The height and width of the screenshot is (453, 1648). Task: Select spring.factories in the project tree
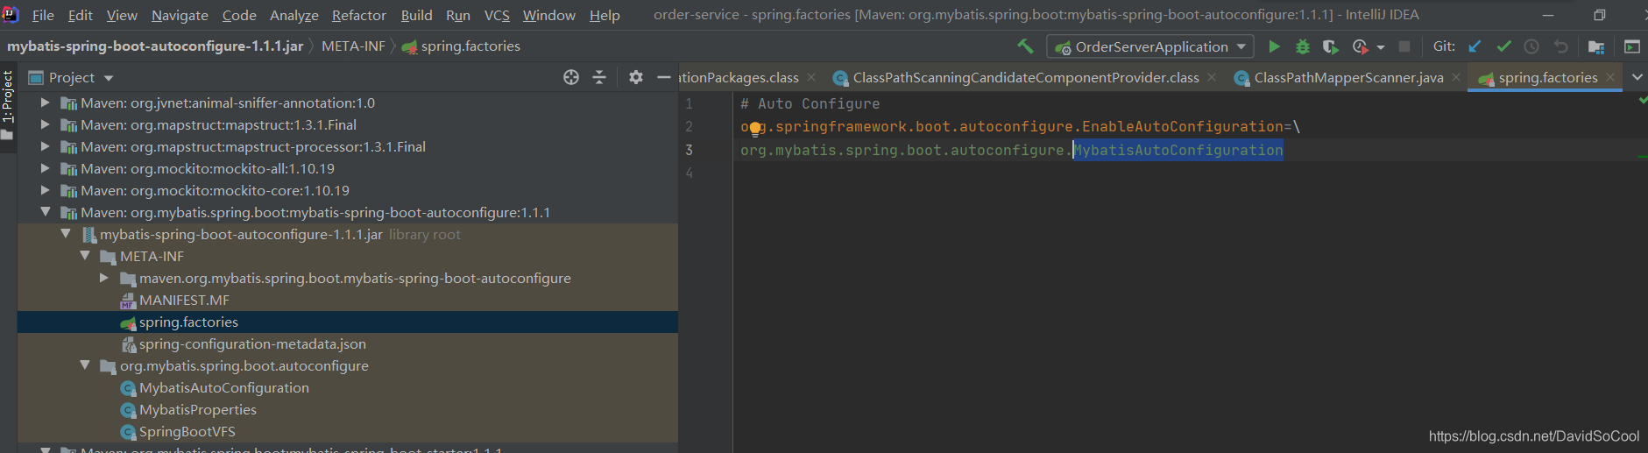point(188,322)
